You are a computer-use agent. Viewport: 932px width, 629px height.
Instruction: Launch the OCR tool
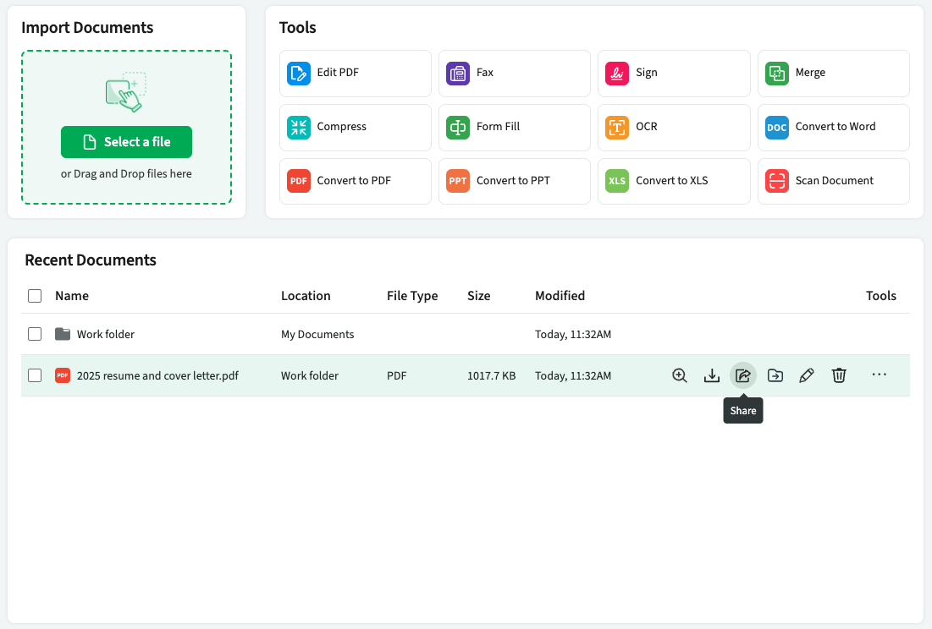[x=674, y=127]
